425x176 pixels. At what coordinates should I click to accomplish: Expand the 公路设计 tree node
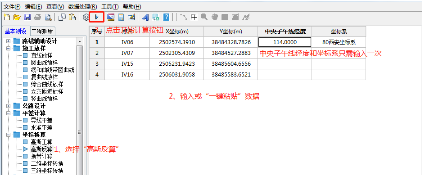(x=8, y=106)
